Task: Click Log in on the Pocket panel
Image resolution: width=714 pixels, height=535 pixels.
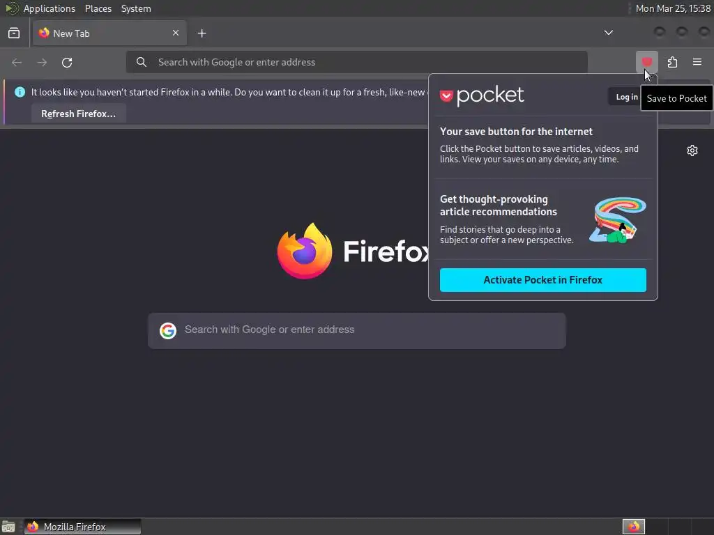Action: point(627,97)
